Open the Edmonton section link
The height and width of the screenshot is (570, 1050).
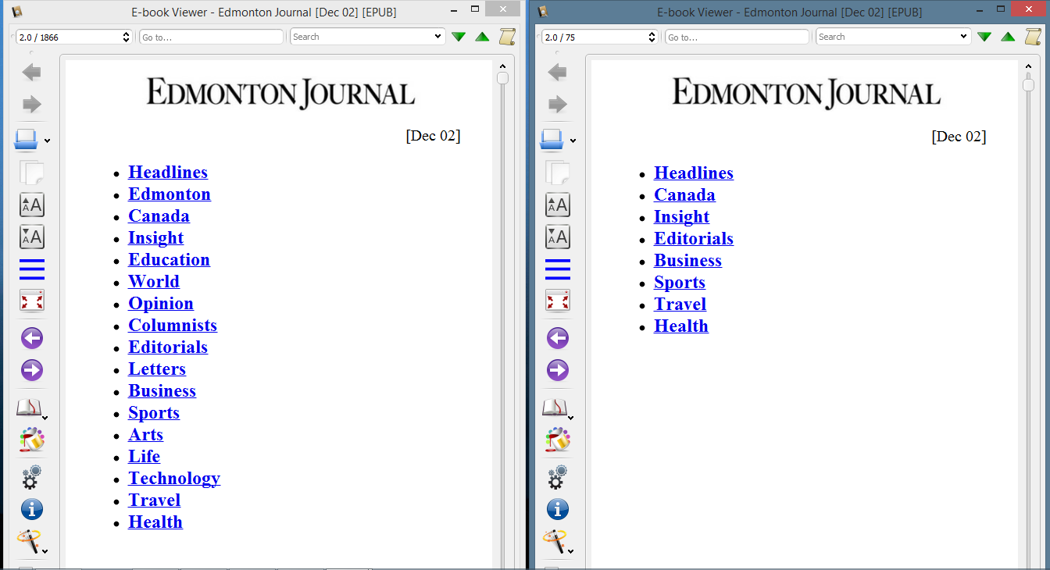point(170,194)
